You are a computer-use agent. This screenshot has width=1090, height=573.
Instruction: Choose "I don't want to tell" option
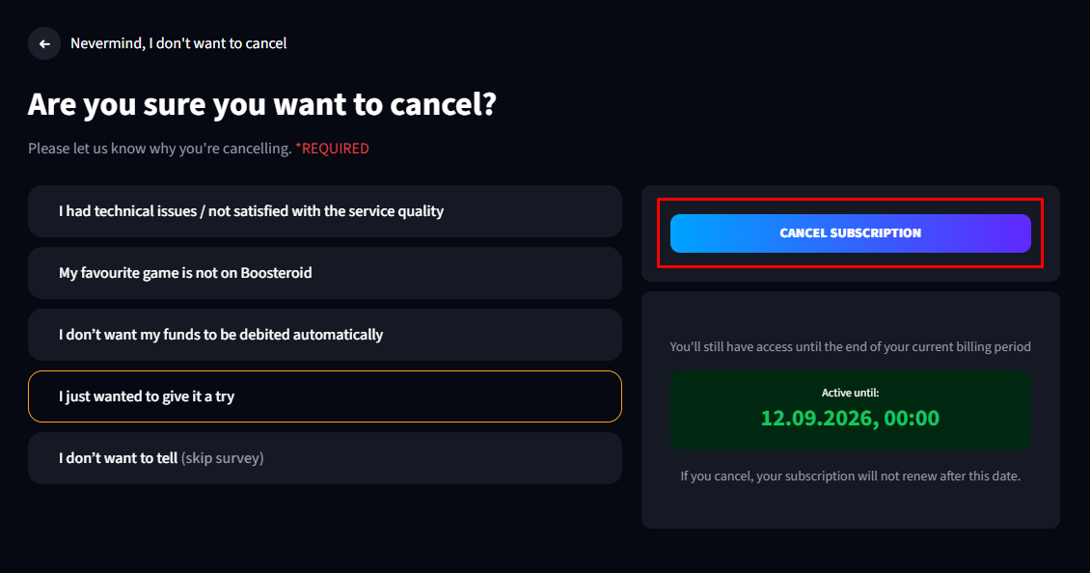point(325,458)
